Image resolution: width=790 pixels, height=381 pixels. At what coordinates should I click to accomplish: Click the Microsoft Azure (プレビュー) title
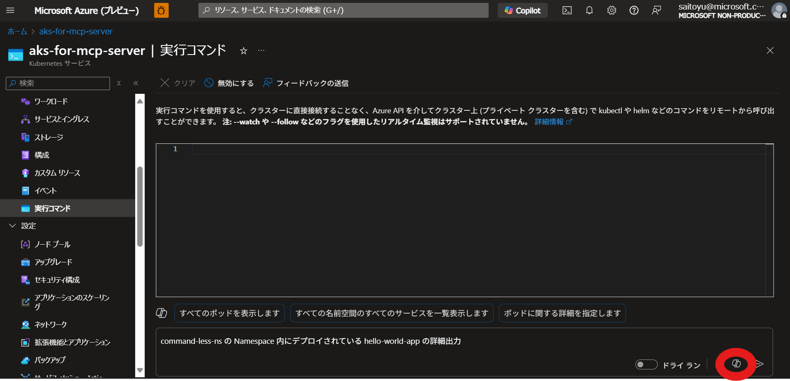[x=87, y=10]
